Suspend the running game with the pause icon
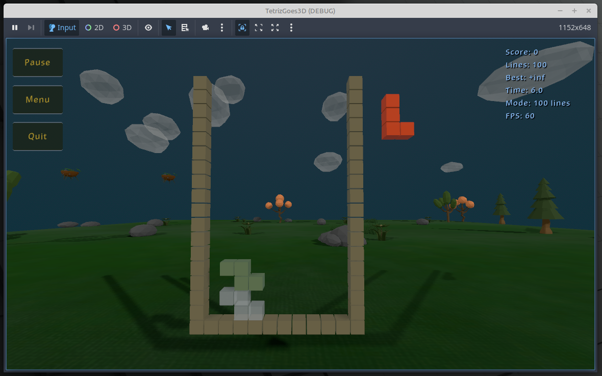The height and width of the screenshot is (376, 602). click(x=15, y=28)
